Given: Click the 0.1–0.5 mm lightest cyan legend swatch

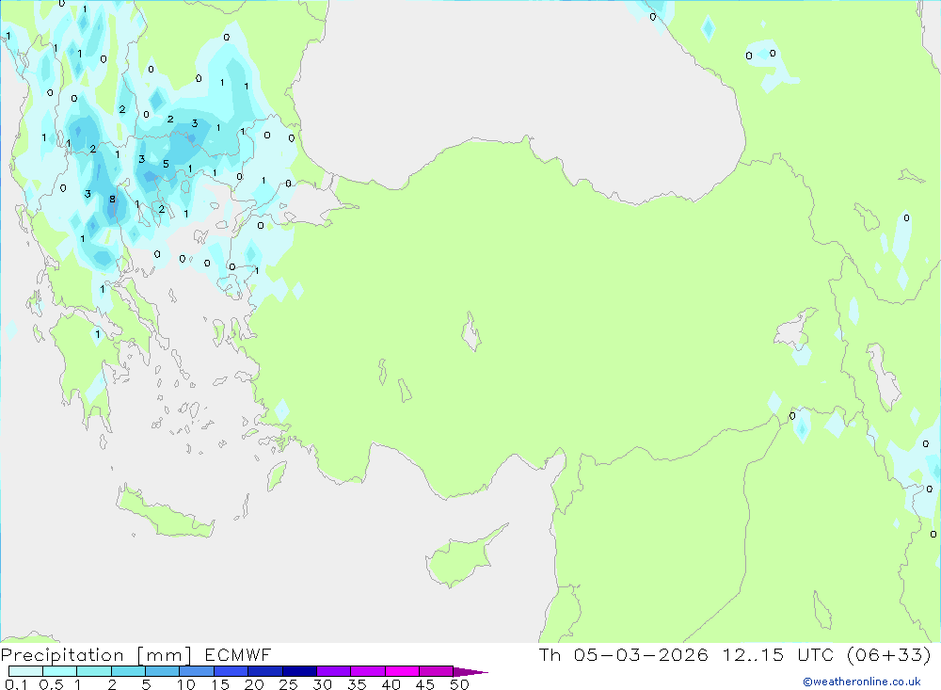Looking at the screenshot, I should click(25, 671).
